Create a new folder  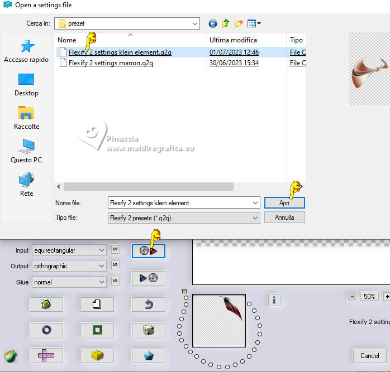point(238,24)
